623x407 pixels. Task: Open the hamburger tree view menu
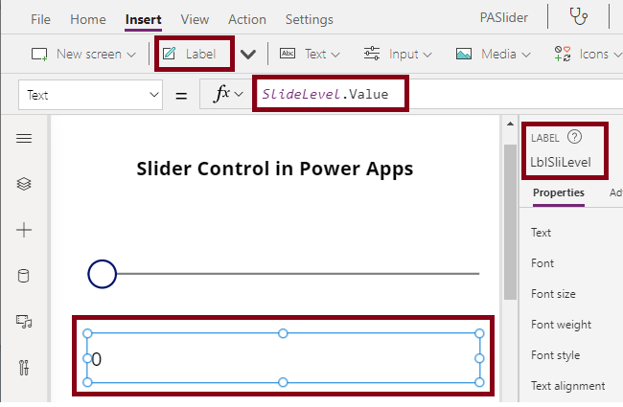(24, 138)
